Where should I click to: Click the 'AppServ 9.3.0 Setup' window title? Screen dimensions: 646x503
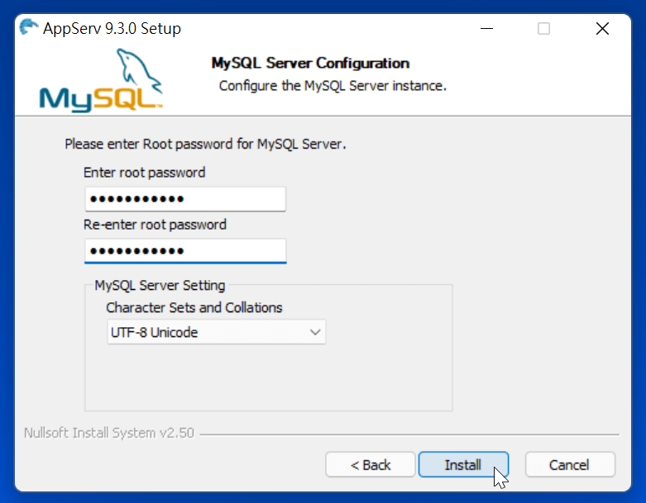pos(112,28)
